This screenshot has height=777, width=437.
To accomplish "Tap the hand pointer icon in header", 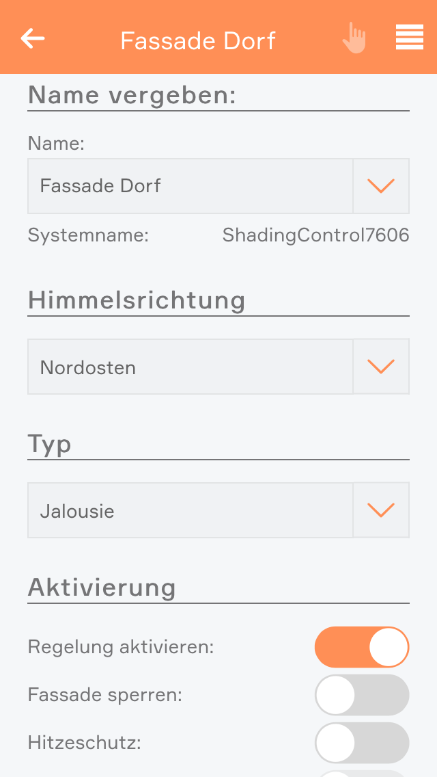I will pos(354,38).
